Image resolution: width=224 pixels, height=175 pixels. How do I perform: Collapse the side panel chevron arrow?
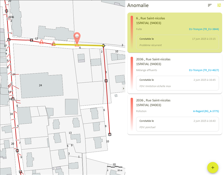(x=123, y=89)
